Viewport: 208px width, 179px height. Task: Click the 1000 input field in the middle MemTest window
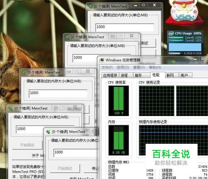(58, 94)
